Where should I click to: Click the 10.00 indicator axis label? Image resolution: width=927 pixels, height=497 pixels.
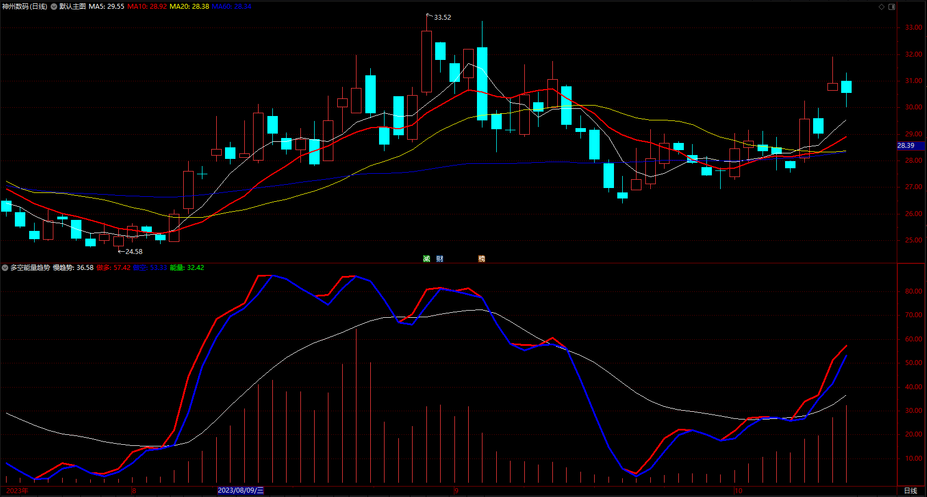tap(914, 459)
